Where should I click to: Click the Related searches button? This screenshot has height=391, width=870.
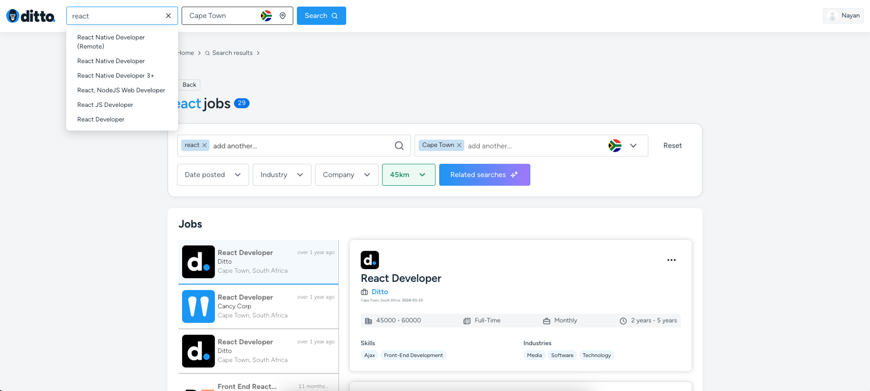pyautogui.click(x=484, y=175)
